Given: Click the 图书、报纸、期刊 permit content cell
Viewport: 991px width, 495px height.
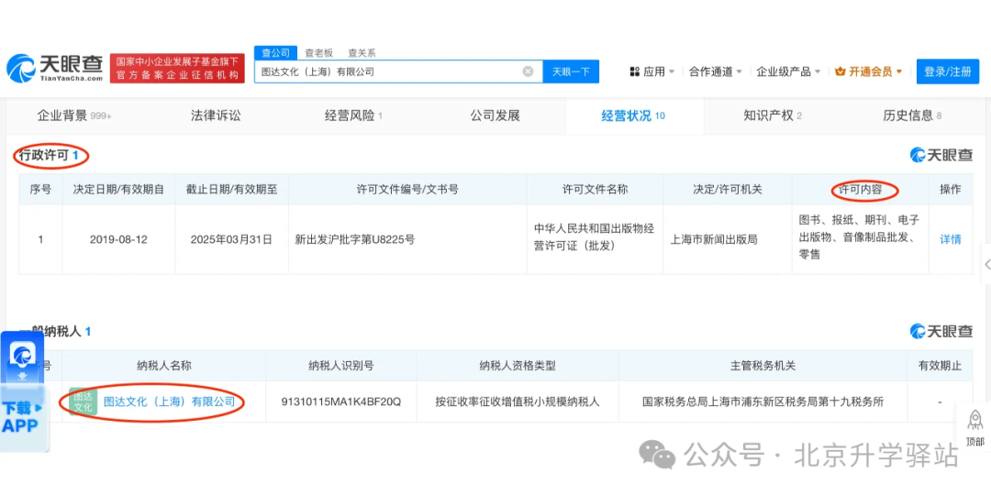Looking at the screenshot, I should (860, 239).
